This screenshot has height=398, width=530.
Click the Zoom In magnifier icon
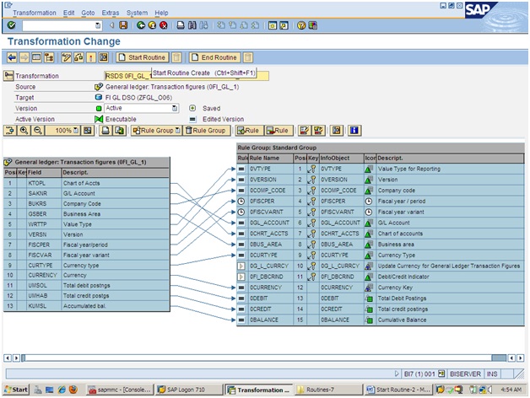click(x=24, y=131)
